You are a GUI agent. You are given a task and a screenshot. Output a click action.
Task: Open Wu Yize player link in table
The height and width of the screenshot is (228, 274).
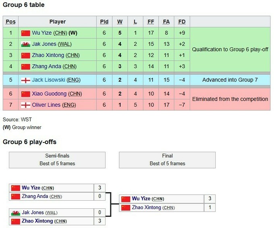[x=42, y=33]
